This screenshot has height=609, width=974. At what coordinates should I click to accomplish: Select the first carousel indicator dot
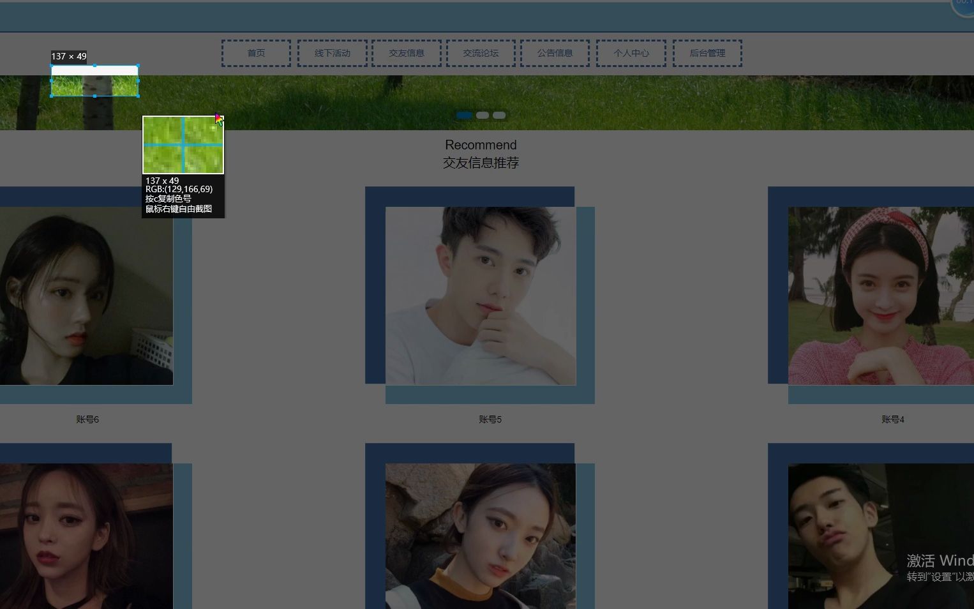coord(465,115)
